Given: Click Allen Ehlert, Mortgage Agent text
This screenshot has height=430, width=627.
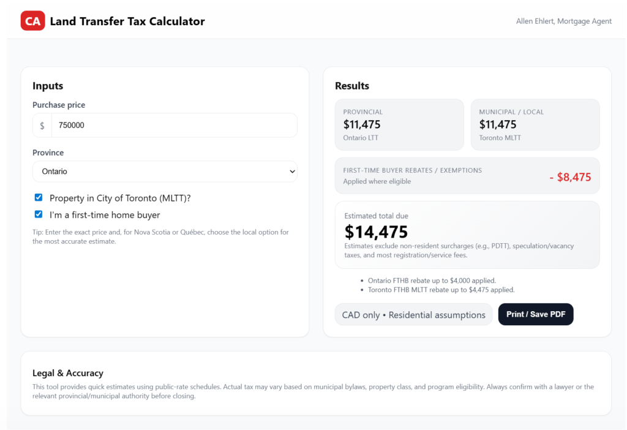Looking at the screenshot, I should (x=564, y=21).
